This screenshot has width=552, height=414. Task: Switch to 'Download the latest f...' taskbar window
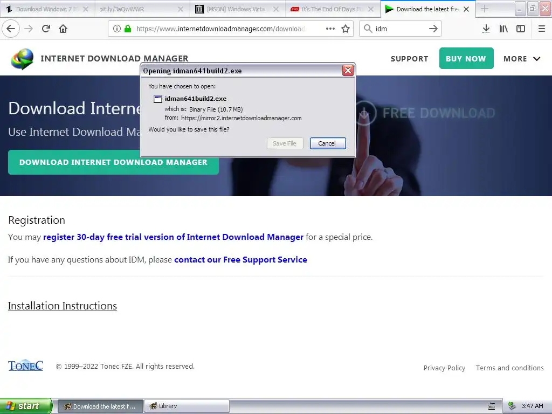(x=100, y=406)
